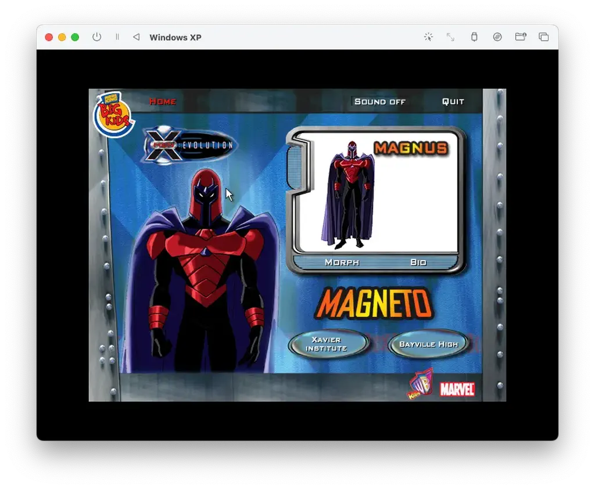
Task: Click the windows overlay icon in toolbar
Action: pos(544,37)
